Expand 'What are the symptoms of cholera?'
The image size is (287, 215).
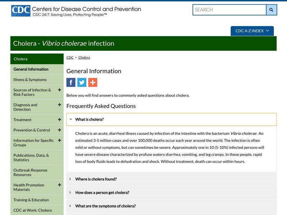(x=171, y=206)
